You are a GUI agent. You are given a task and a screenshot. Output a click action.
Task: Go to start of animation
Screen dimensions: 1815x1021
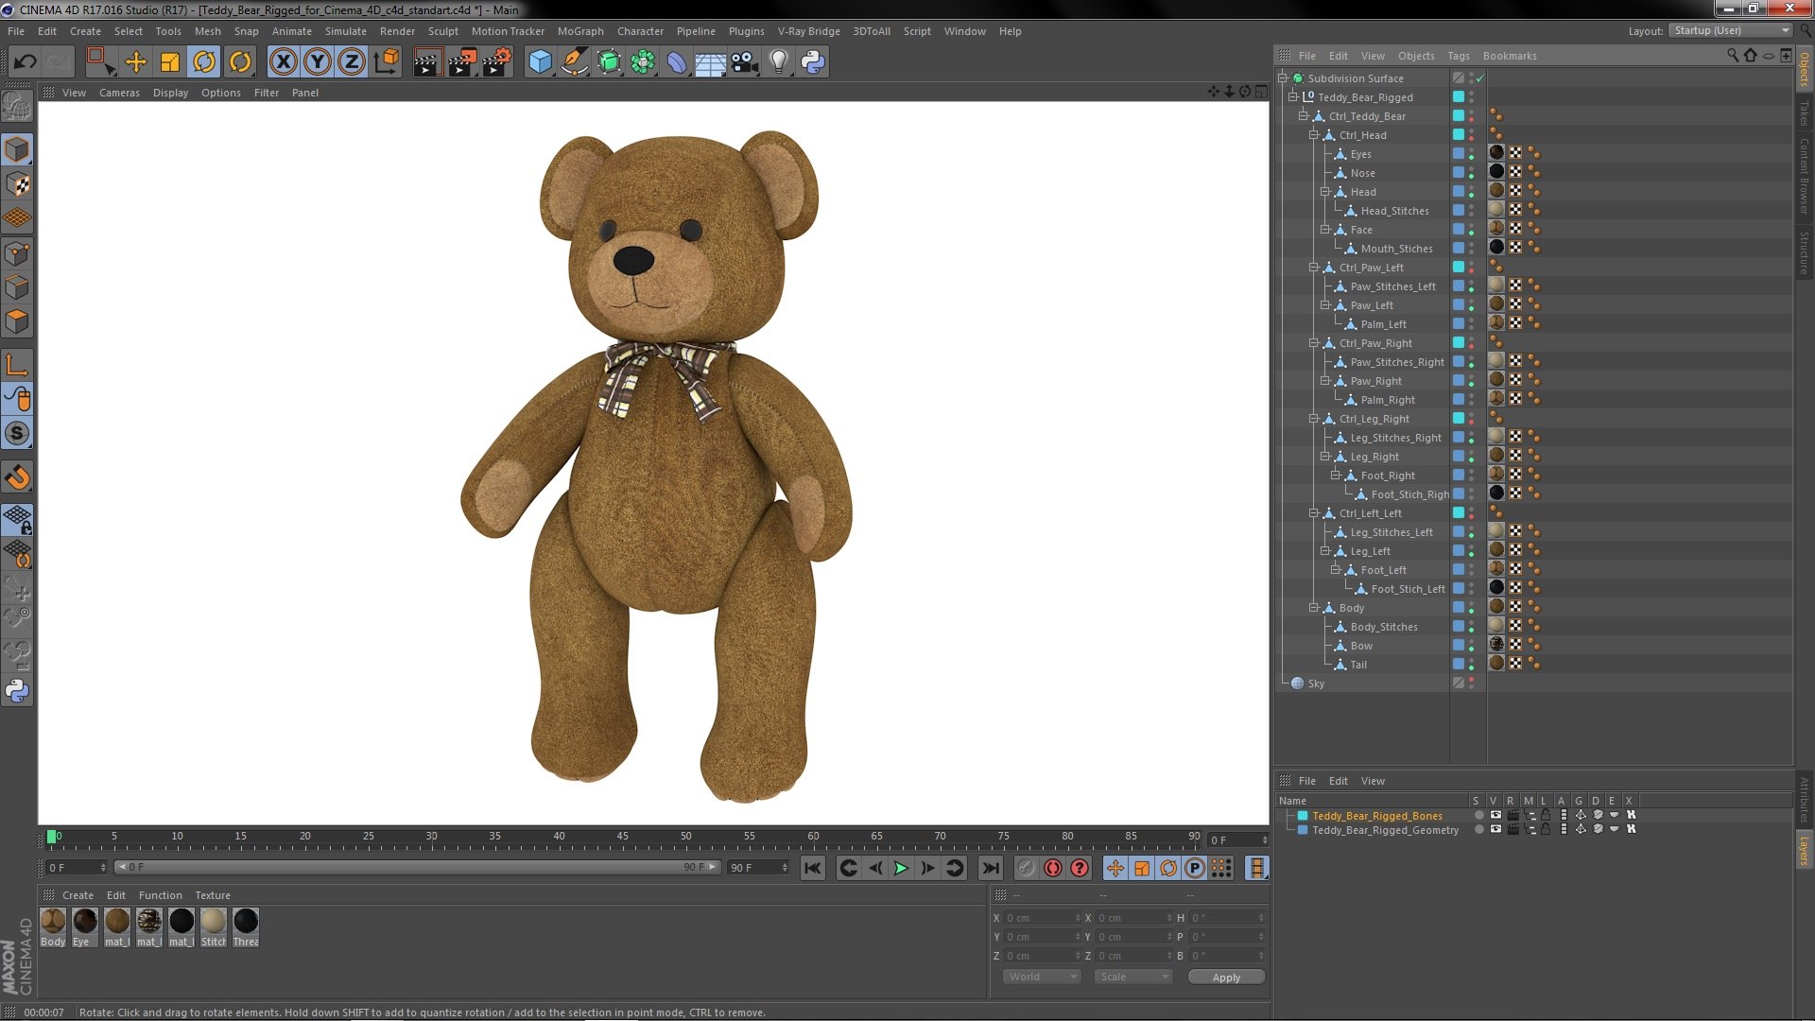pyautogui.click(x=813, y=868)
